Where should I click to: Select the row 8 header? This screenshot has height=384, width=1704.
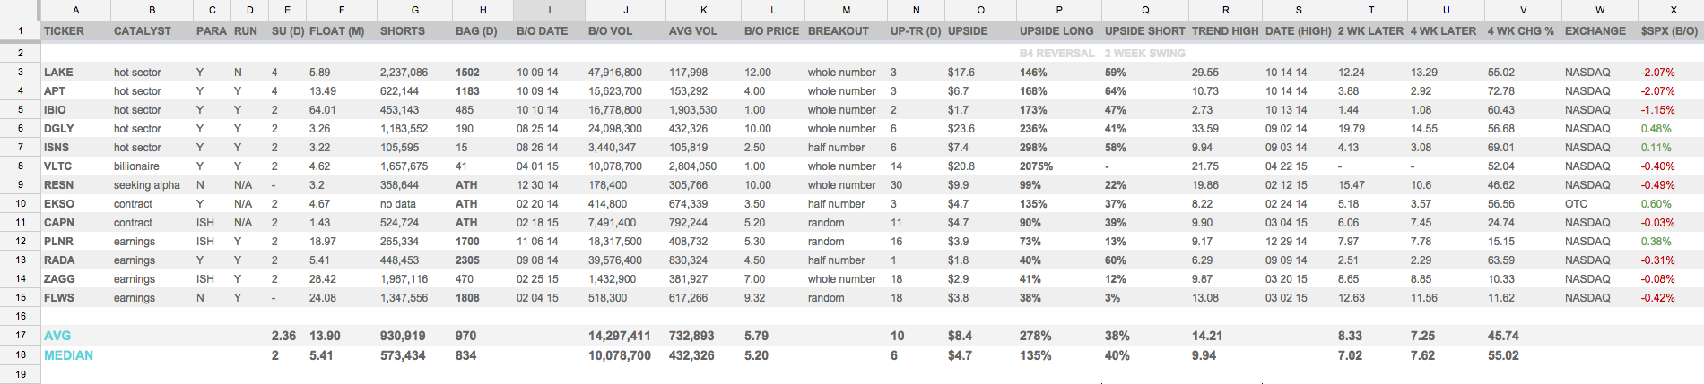[20, 166]
